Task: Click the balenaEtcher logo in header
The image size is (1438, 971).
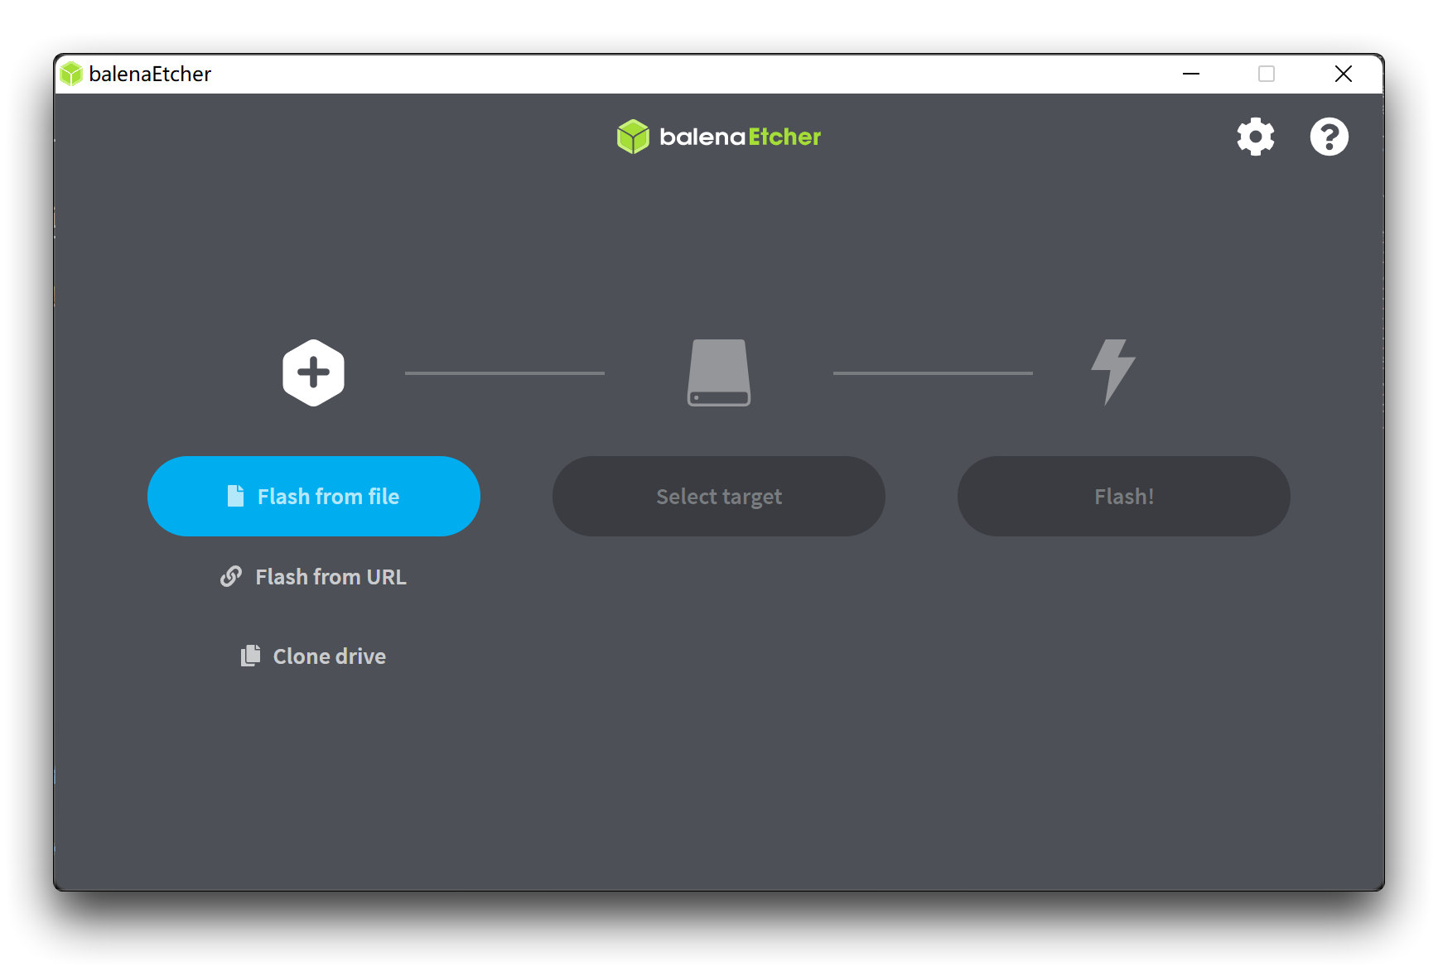Action: tap(719, 137)
